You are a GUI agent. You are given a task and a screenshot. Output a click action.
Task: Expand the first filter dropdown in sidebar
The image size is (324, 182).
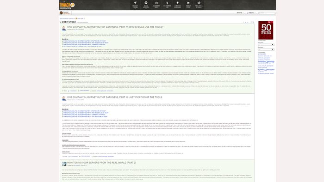[x=266, y=44]
